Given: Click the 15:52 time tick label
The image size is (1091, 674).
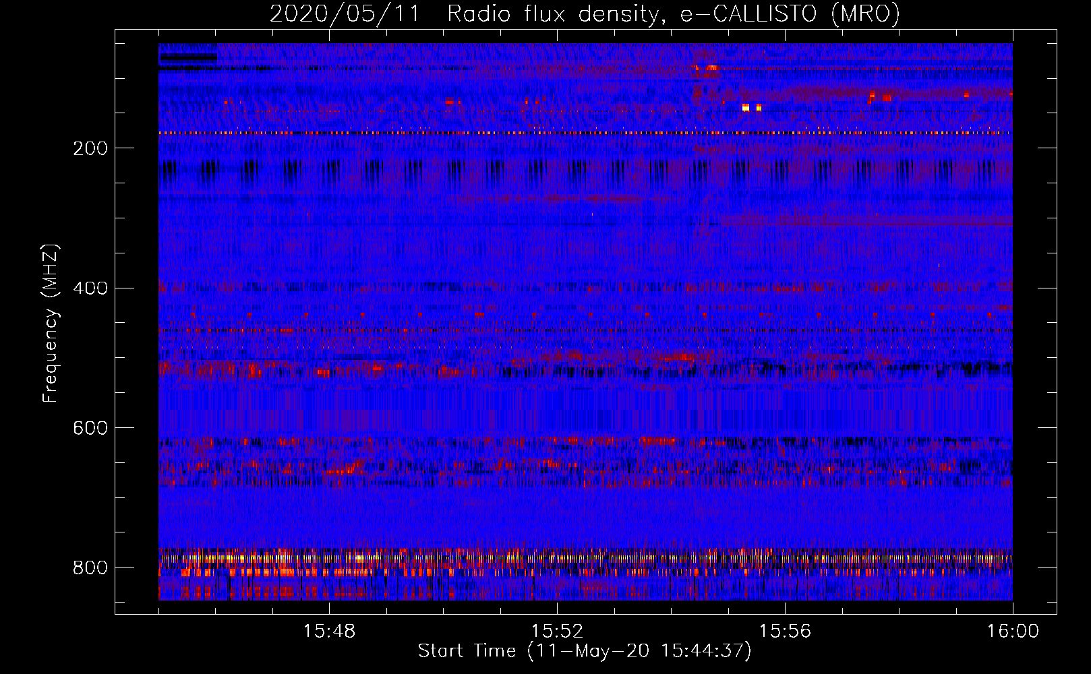Looking at the screenshot, I should click(557, 632).
